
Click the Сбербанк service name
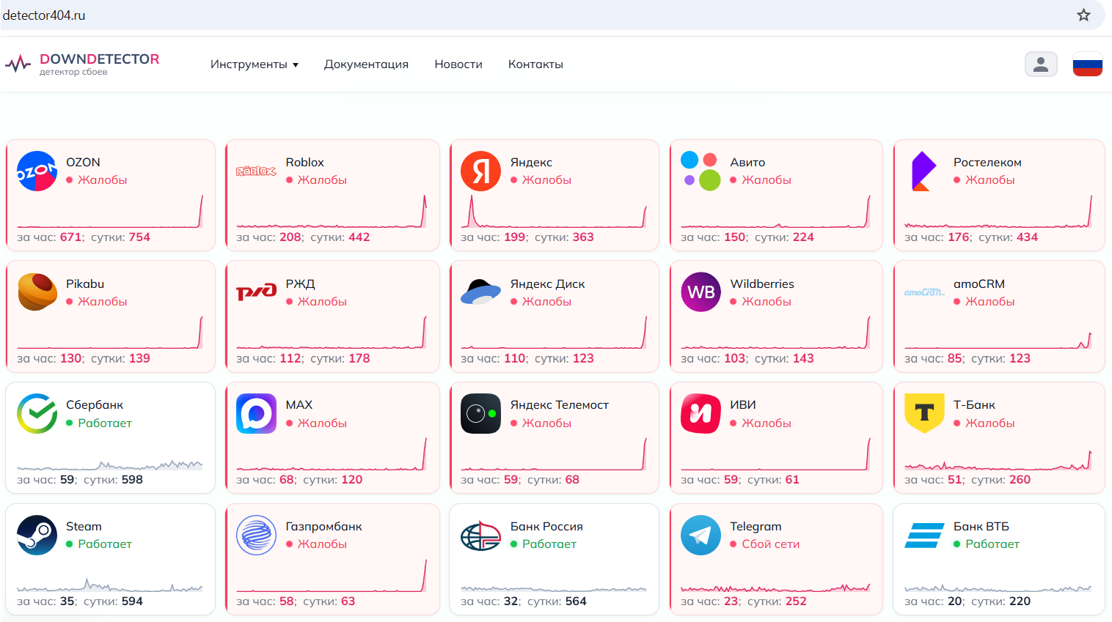95,404
